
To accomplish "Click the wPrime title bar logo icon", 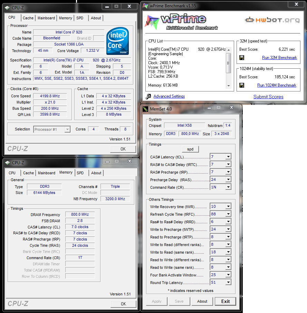I will click(x=145, y=6).
